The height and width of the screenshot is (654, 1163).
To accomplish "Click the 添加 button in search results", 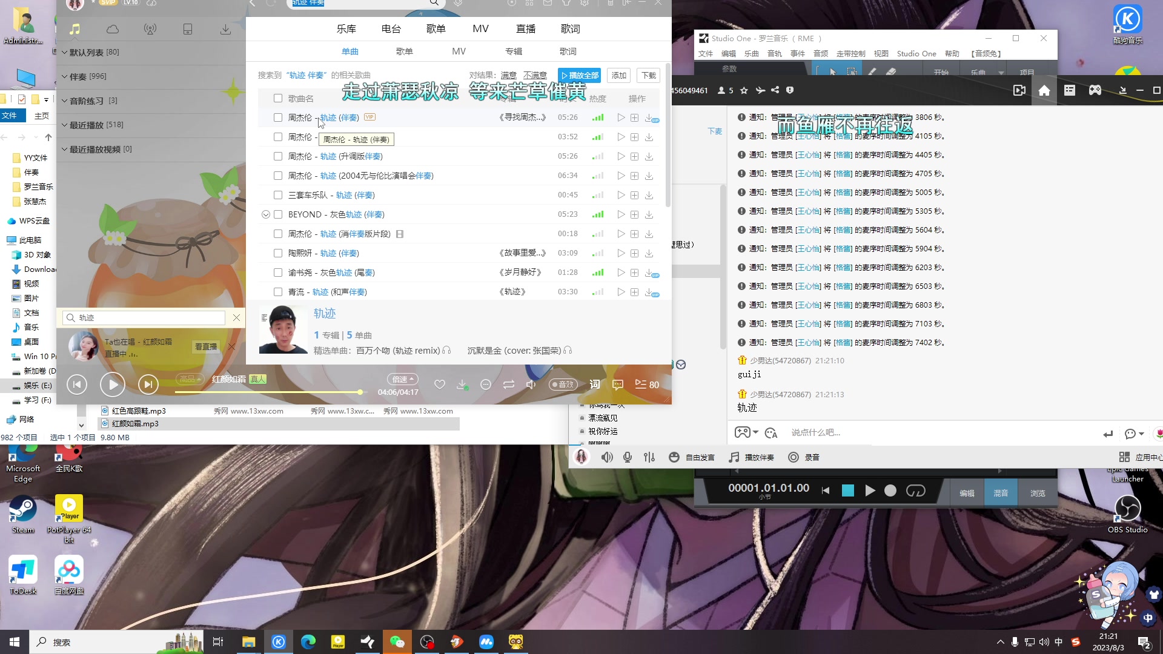I will [x=619, y=75].
